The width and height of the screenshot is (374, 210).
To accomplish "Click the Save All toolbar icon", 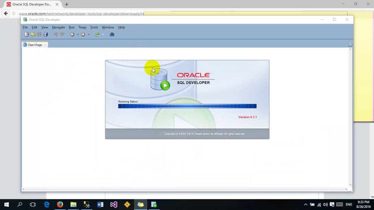I will (x=46, y=34).
